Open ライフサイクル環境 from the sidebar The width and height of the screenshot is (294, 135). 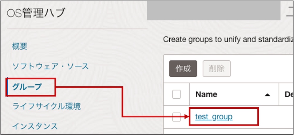[x=46, y=106]
